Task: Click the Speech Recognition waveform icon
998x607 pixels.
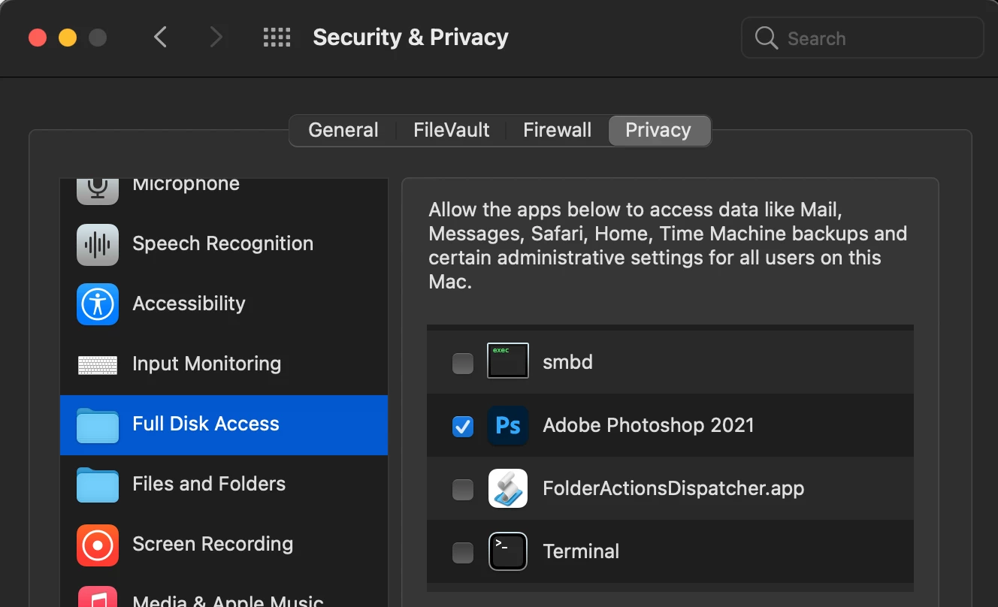Action: [98, 244]
